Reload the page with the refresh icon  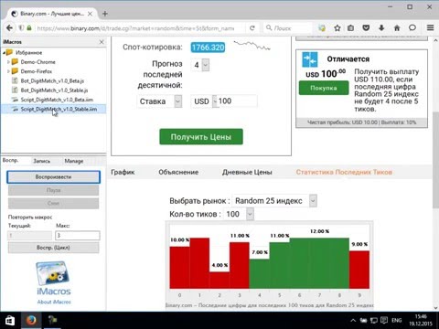pos(252,28)
